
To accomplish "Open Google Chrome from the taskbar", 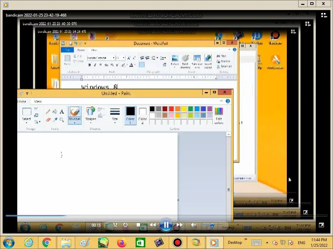I will click(47, 243).
